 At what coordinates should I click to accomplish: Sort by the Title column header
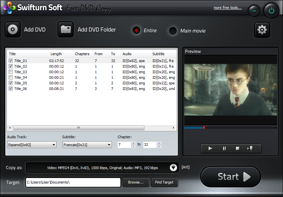[x=23, y=54]
